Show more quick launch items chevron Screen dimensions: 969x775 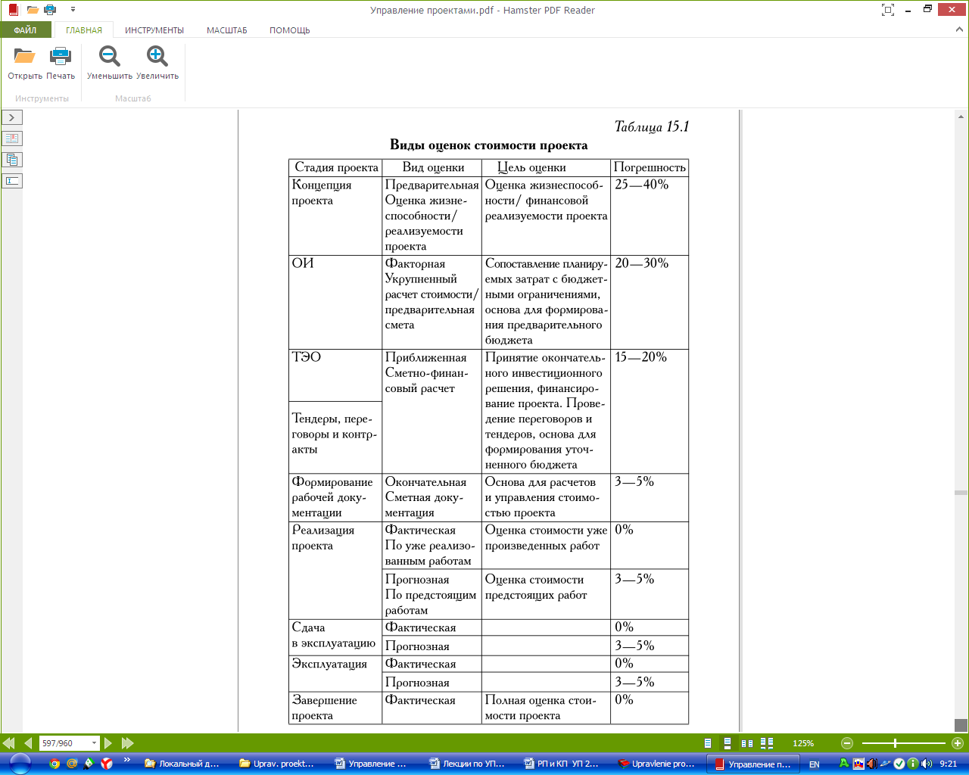[x=126, y=760]
